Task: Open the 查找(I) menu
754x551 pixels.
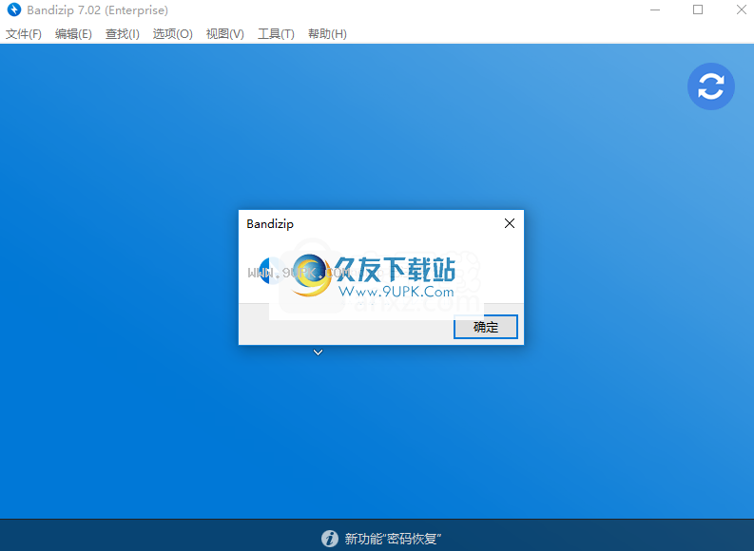Action: point(123,34)
